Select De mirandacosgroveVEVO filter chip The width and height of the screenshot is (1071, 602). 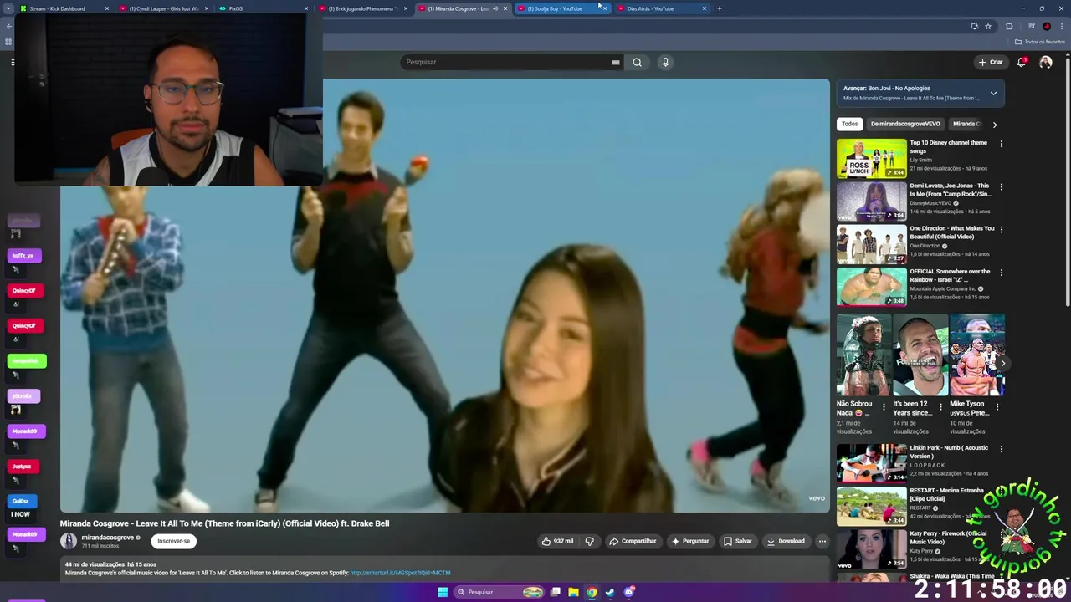(905, 124)
